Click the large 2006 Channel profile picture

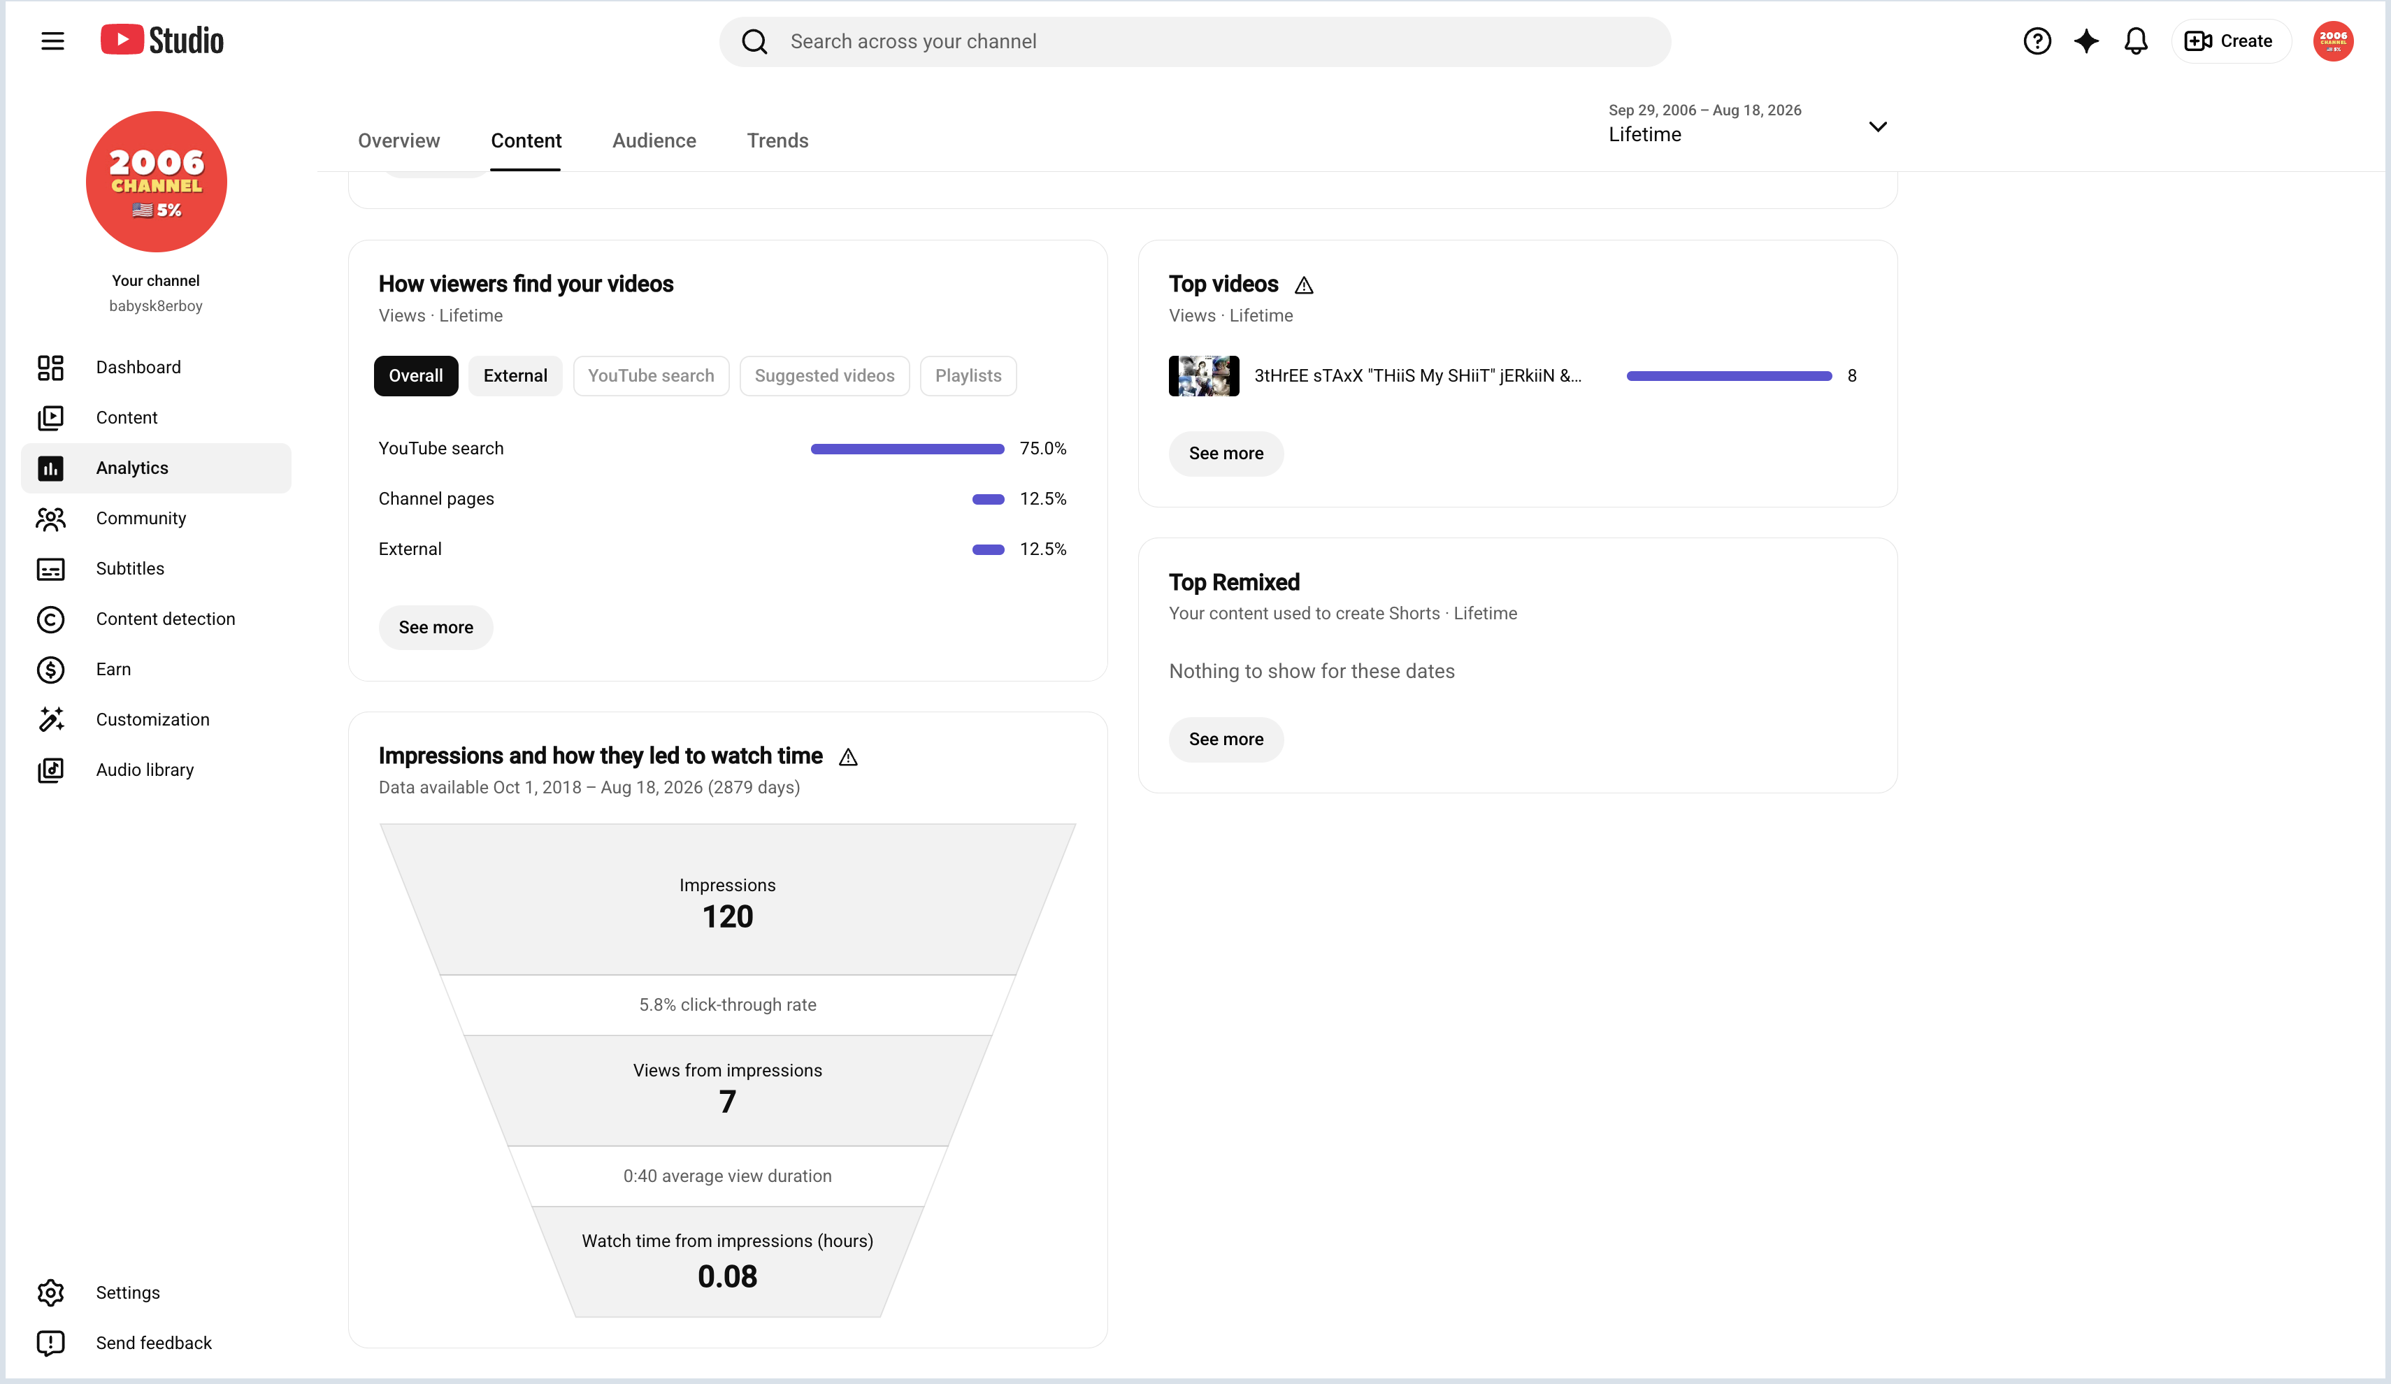157,181
